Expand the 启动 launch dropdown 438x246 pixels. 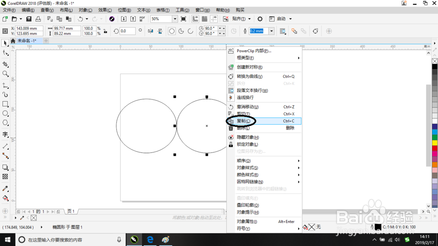(x=290, y=19)
